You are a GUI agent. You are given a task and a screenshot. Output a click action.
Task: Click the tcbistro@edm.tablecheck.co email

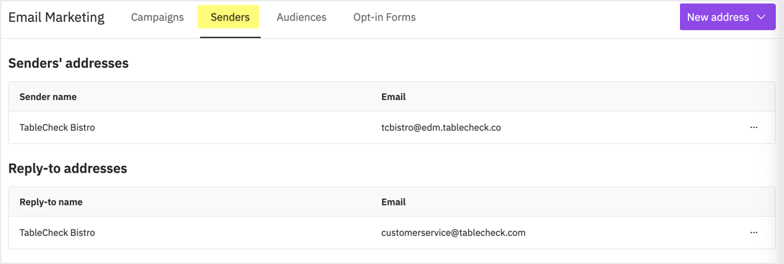click(x=441, y=127)
